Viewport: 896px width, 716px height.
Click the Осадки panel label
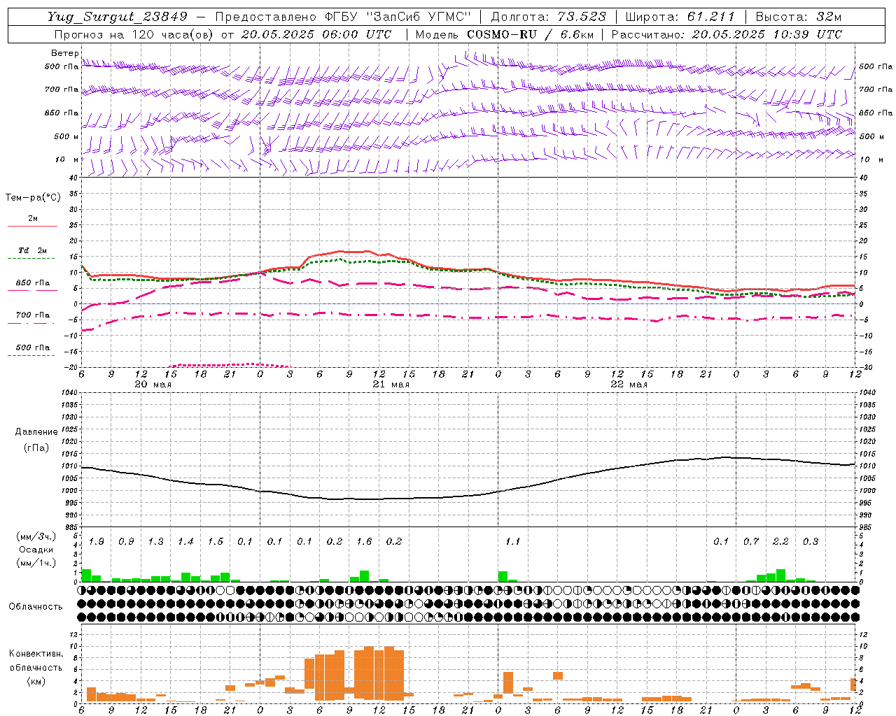pyautogui.click(x=36, y=550)
